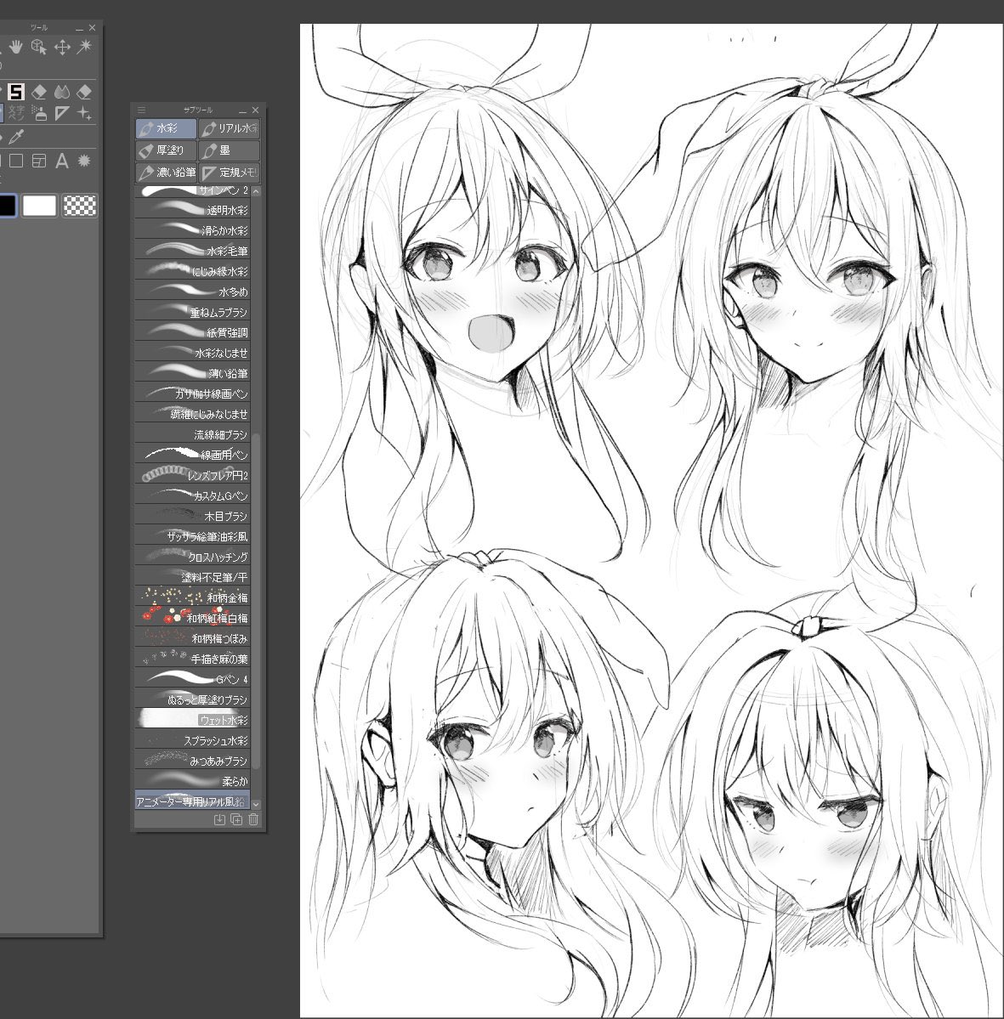This screenshot has height=1019, width=1004.
Task: Select the flash Balloon burst tool
Action: (84, 161)
